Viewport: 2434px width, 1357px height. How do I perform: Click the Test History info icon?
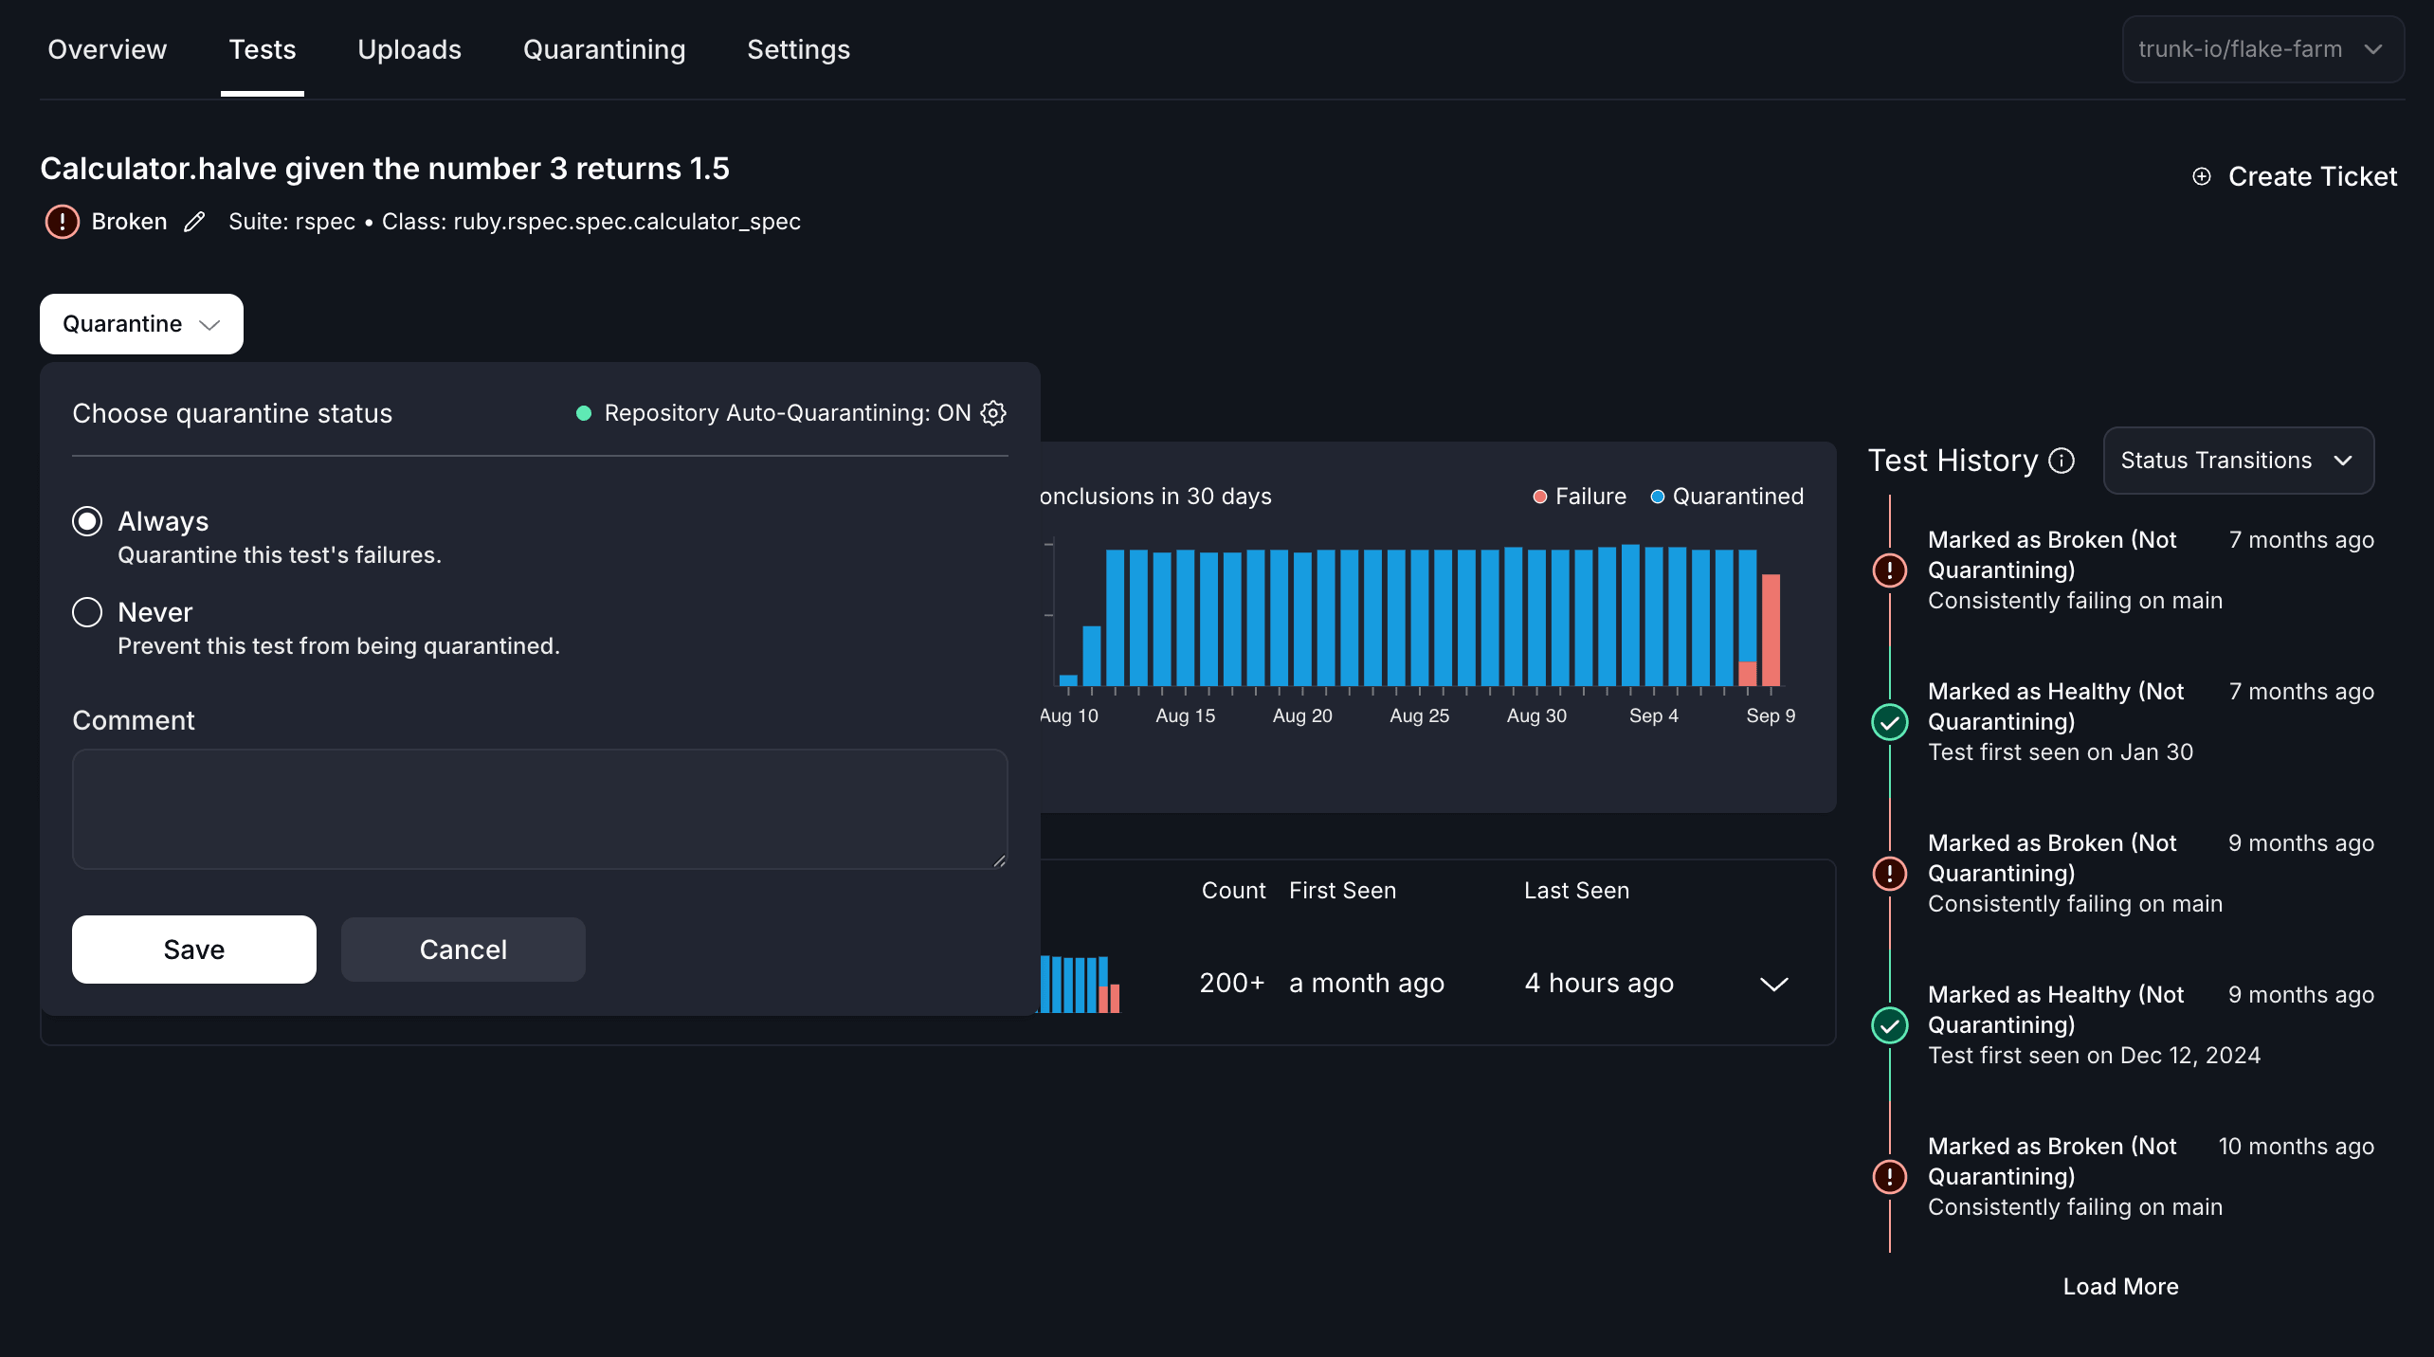click(x=2062, y=461)
